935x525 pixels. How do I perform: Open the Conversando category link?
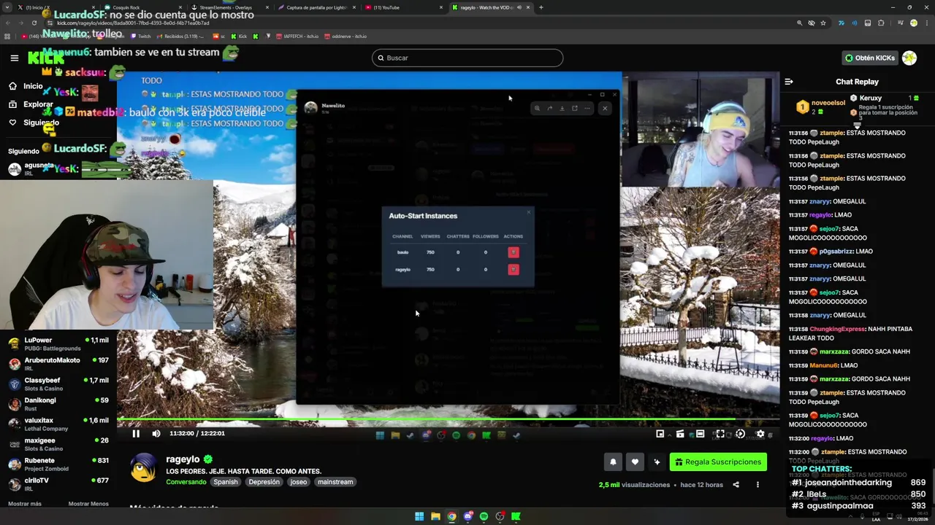click(186, 482)
